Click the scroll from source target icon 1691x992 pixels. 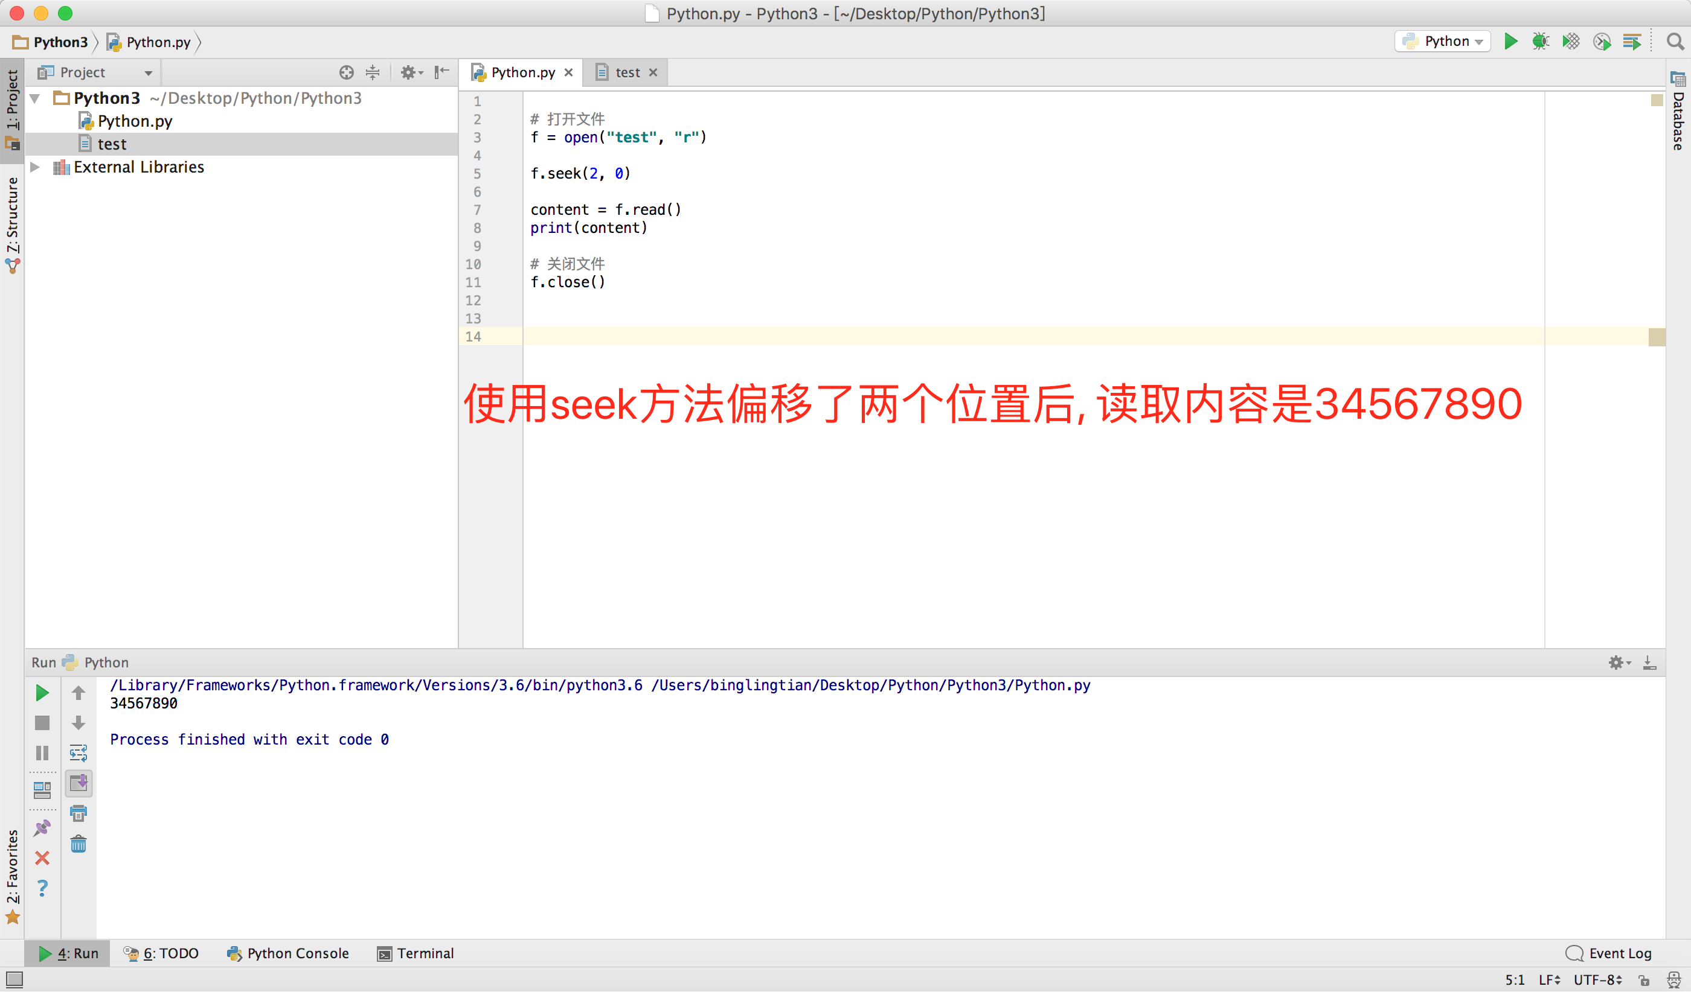tap(346, 72)
